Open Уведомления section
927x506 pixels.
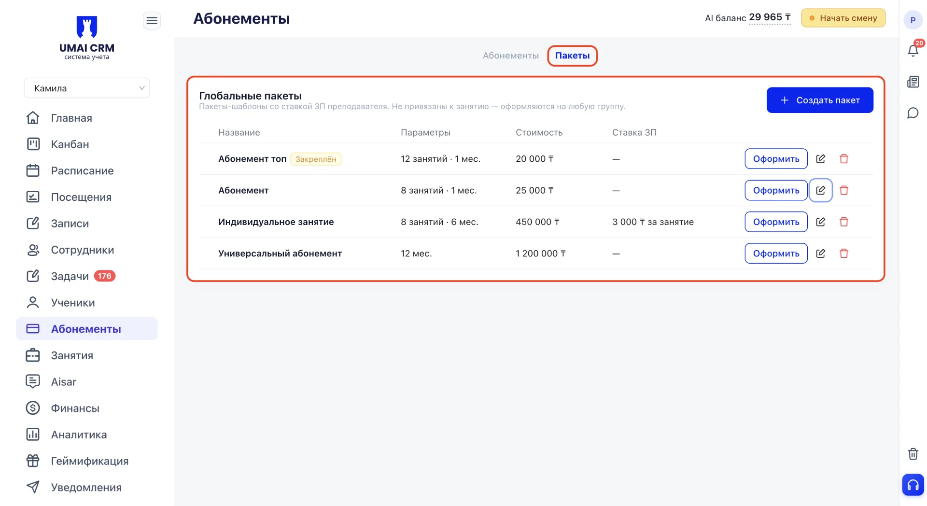[x=86, y=487]
